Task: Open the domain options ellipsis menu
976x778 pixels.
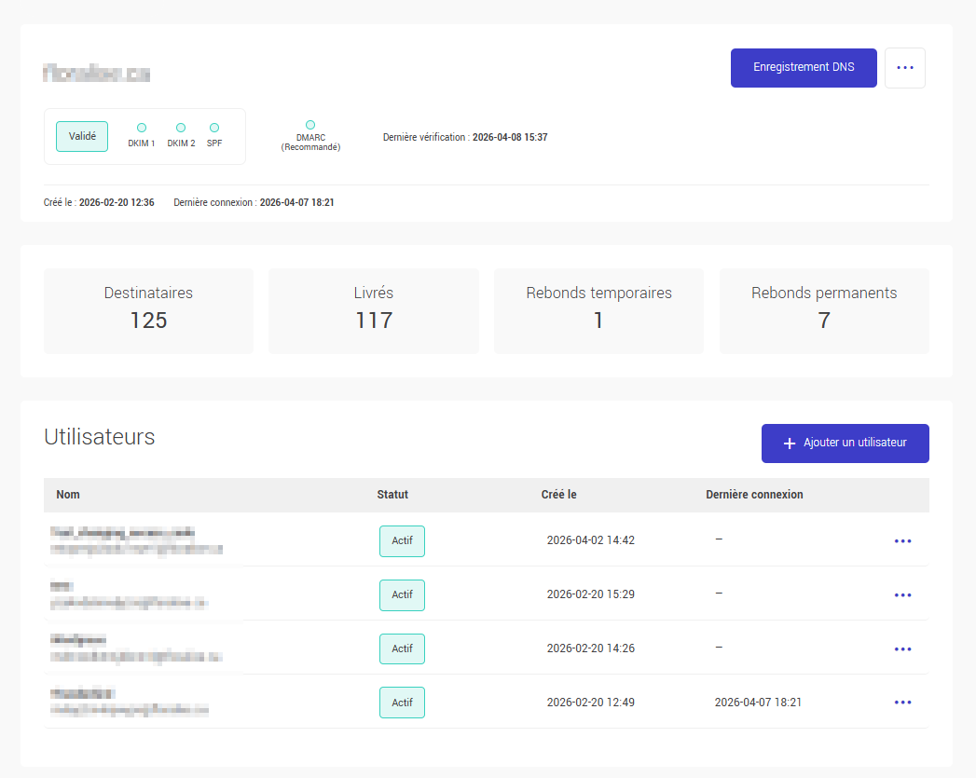Action: (904, 67)
